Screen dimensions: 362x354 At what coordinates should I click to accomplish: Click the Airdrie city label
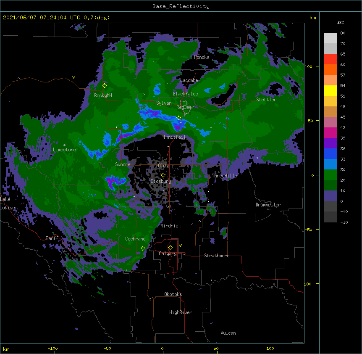pos(170,226)
